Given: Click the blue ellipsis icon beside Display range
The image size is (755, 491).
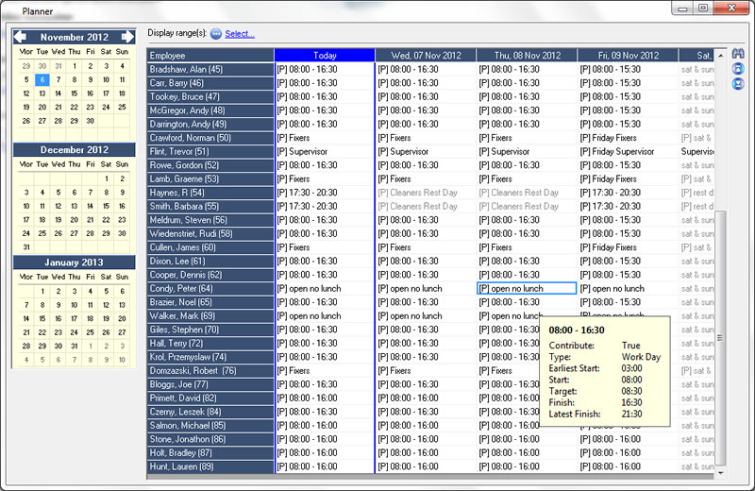Looking at the screenshot, I should (x=215, y=34).
